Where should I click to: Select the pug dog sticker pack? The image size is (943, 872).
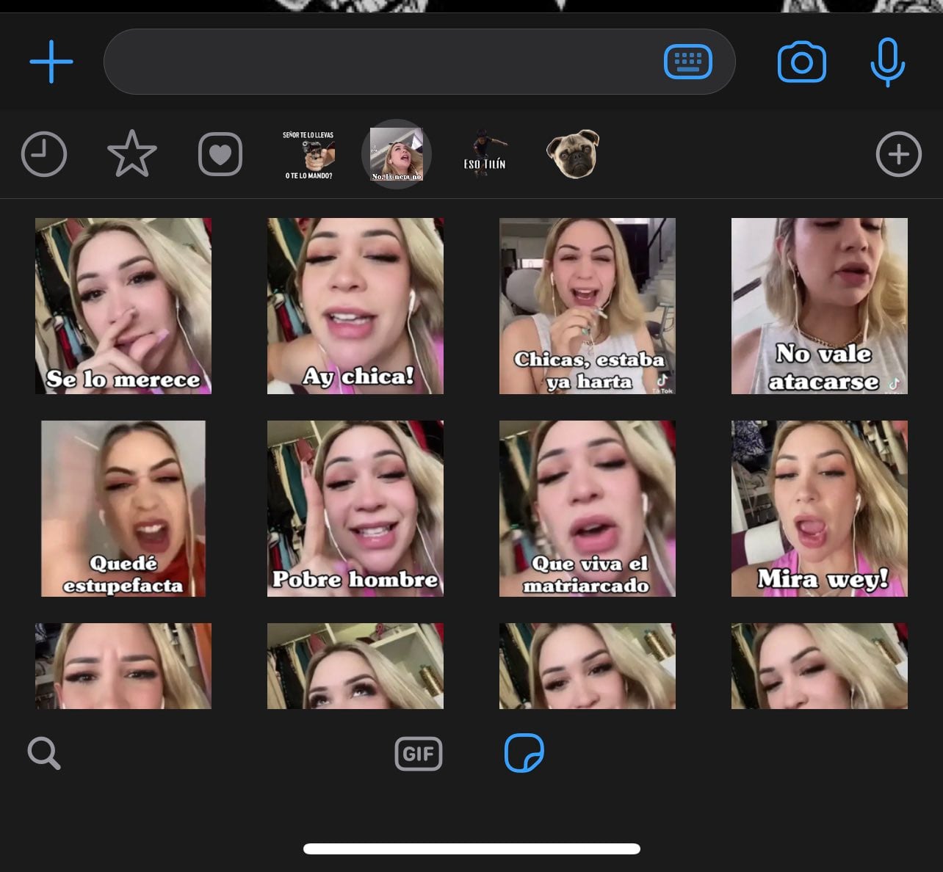(x=573, y=154)
